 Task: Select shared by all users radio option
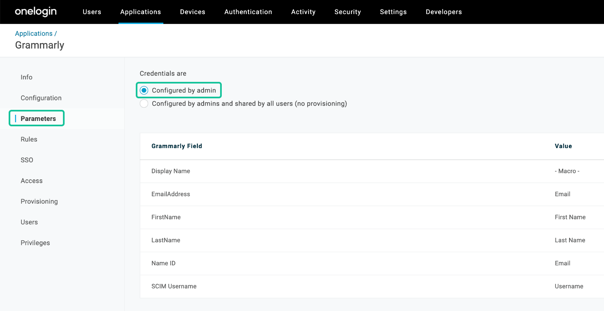(x=144, y=104)
